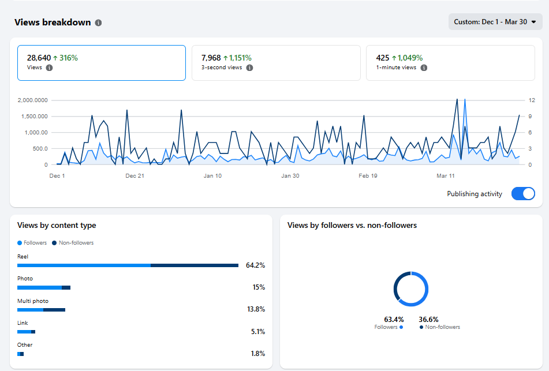Click the Reel views progress bar
Image resolution: width=549 pixels, height=371 pixels.
coord(127,265)
